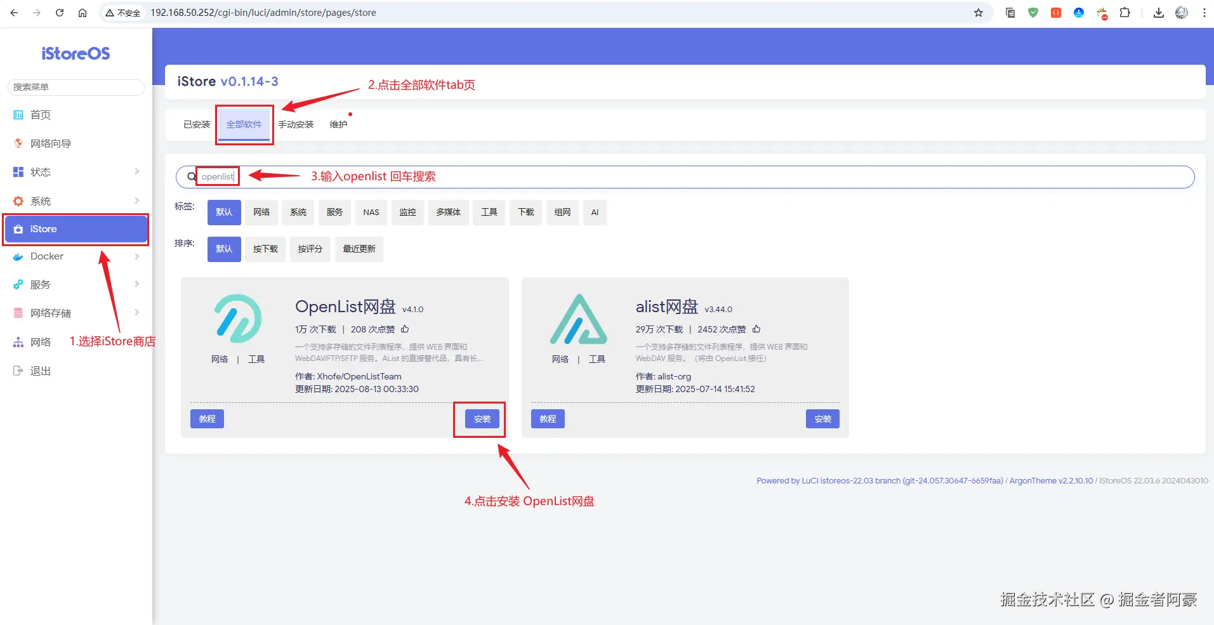Click the thumbs-up icon on OpenList网盘
Viewport: 1214px width, 625px height.
point(405,329)
